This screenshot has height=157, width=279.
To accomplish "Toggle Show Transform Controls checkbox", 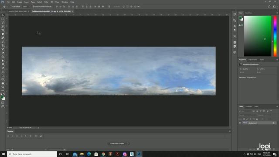I will 34,7.
